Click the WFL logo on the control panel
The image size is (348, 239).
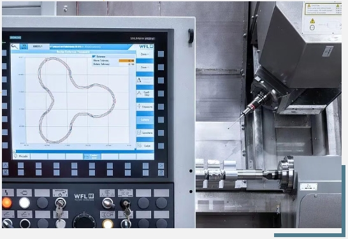coord(84,196)
